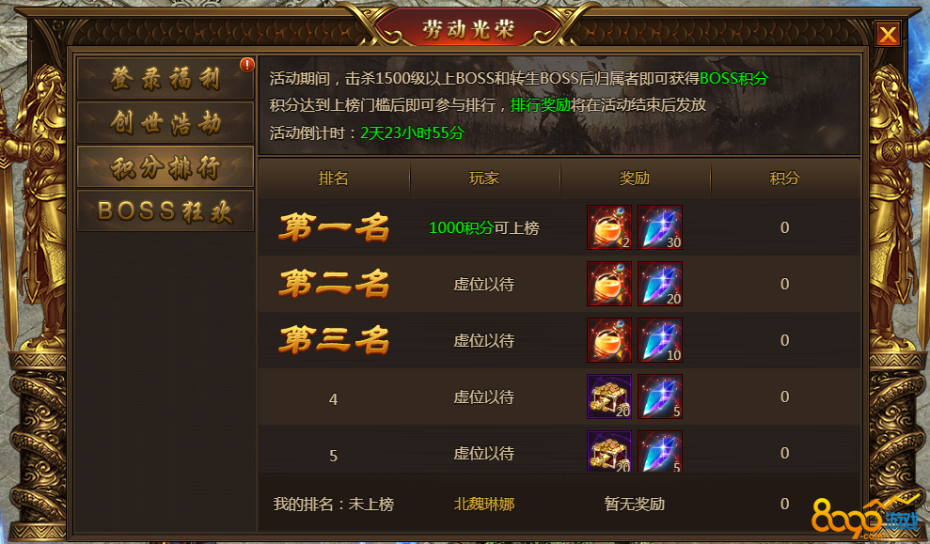Open the BOSS狂欢 tab
930x544 pixels.
(166, 211)
